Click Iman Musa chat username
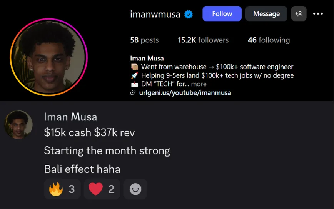Viewport: 334px width, 209px height. (70, 117)
